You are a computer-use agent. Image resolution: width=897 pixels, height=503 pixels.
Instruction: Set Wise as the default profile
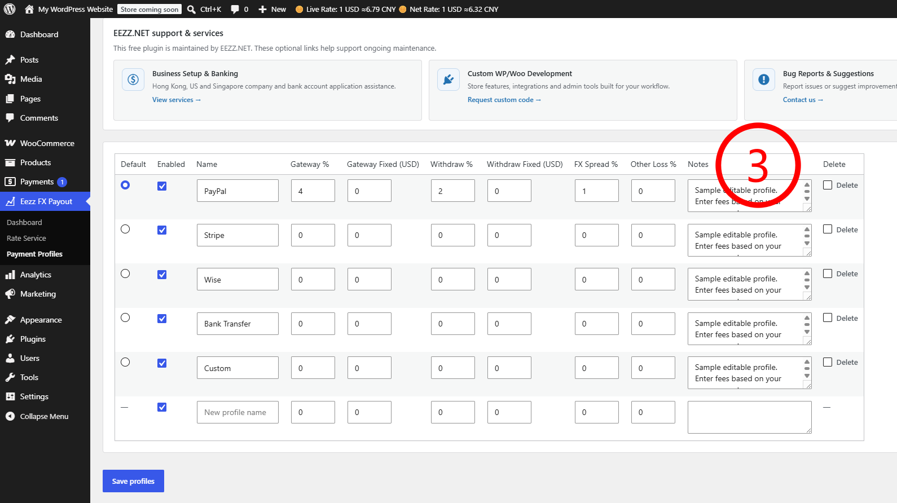click(125, 273)
